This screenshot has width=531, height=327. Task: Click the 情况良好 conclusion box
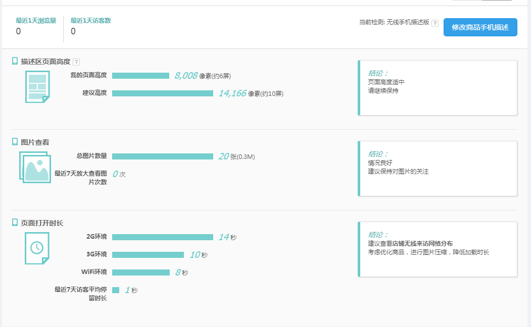[438, 169]
